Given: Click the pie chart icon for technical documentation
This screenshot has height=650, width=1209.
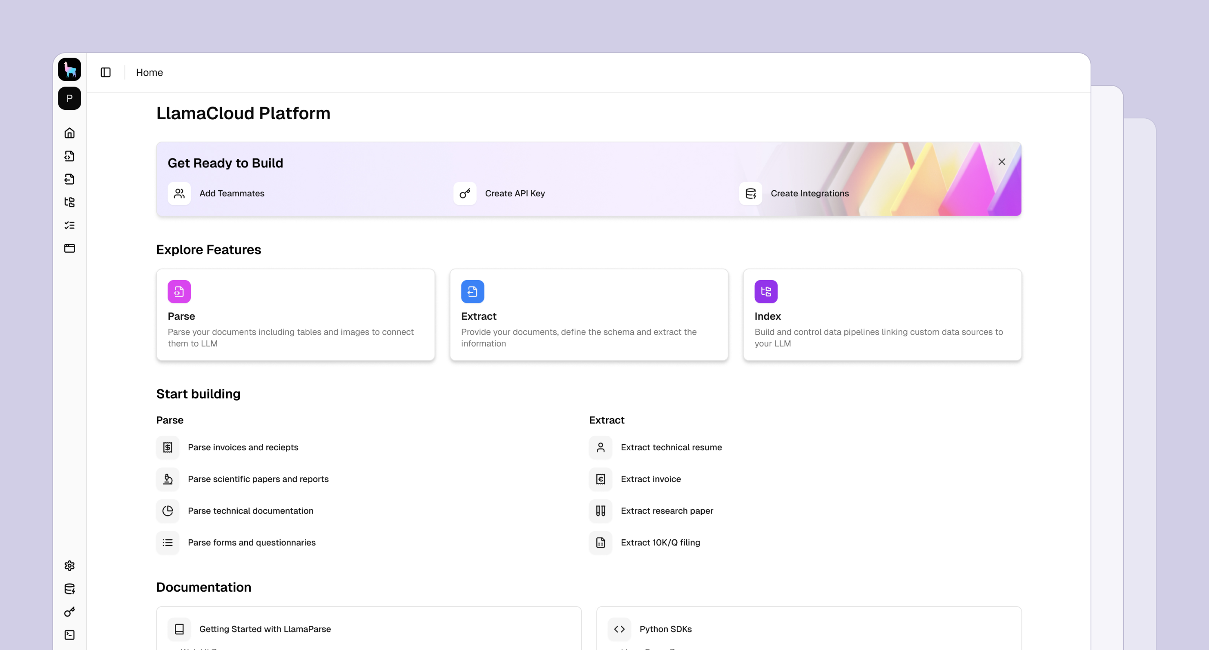Looking at the screenshot, I should tap(167, 511).
